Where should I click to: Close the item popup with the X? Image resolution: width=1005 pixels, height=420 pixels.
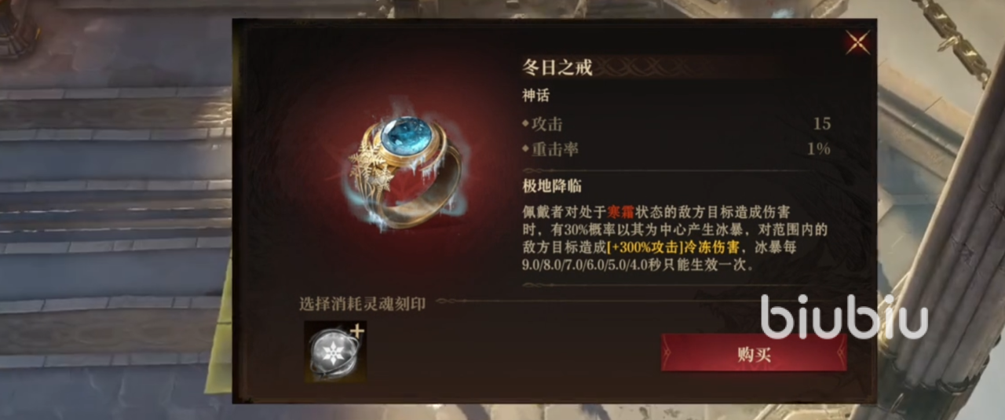(857, 42)
